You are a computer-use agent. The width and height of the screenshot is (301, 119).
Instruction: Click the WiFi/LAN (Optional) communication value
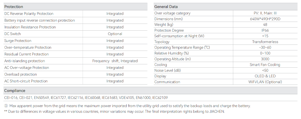(265, 82)
